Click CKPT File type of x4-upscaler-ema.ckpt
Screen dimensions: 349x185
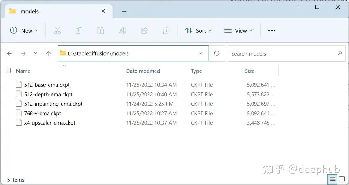pyautogui.click(x=202, y=123)
